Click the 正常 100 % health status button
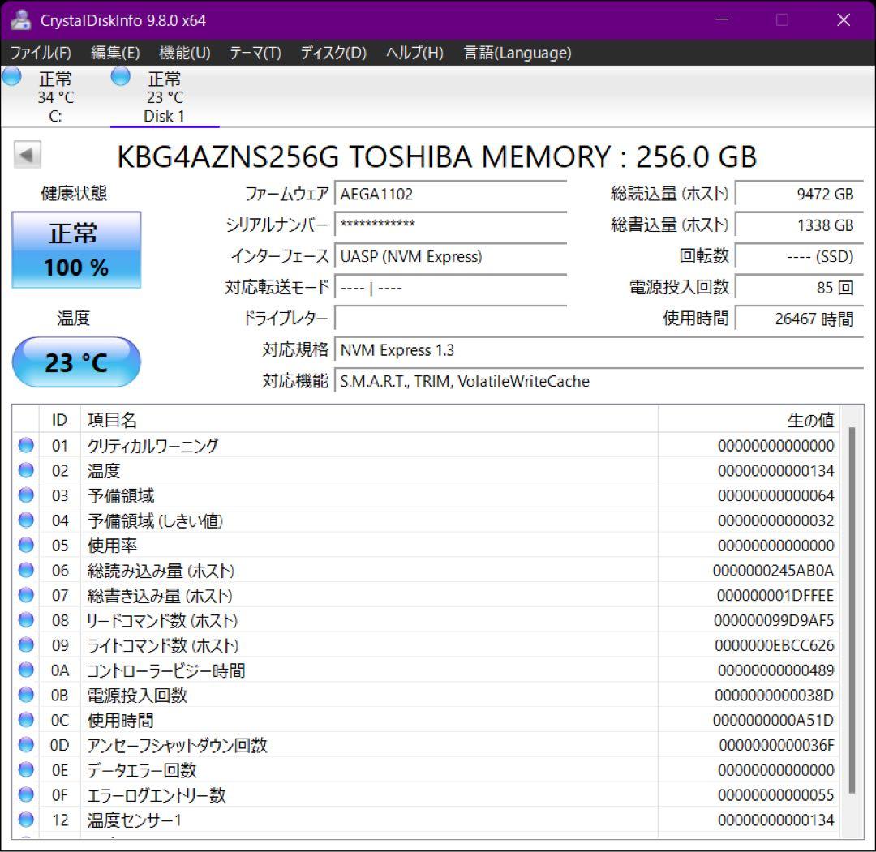 point(76,250)
